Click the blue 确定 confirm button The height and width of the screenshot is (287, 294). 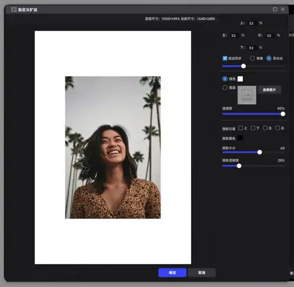(x=172, y=272)
